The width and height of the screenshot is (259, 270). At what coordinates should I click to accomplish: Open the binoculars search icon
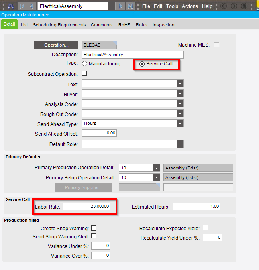[11, 6]
